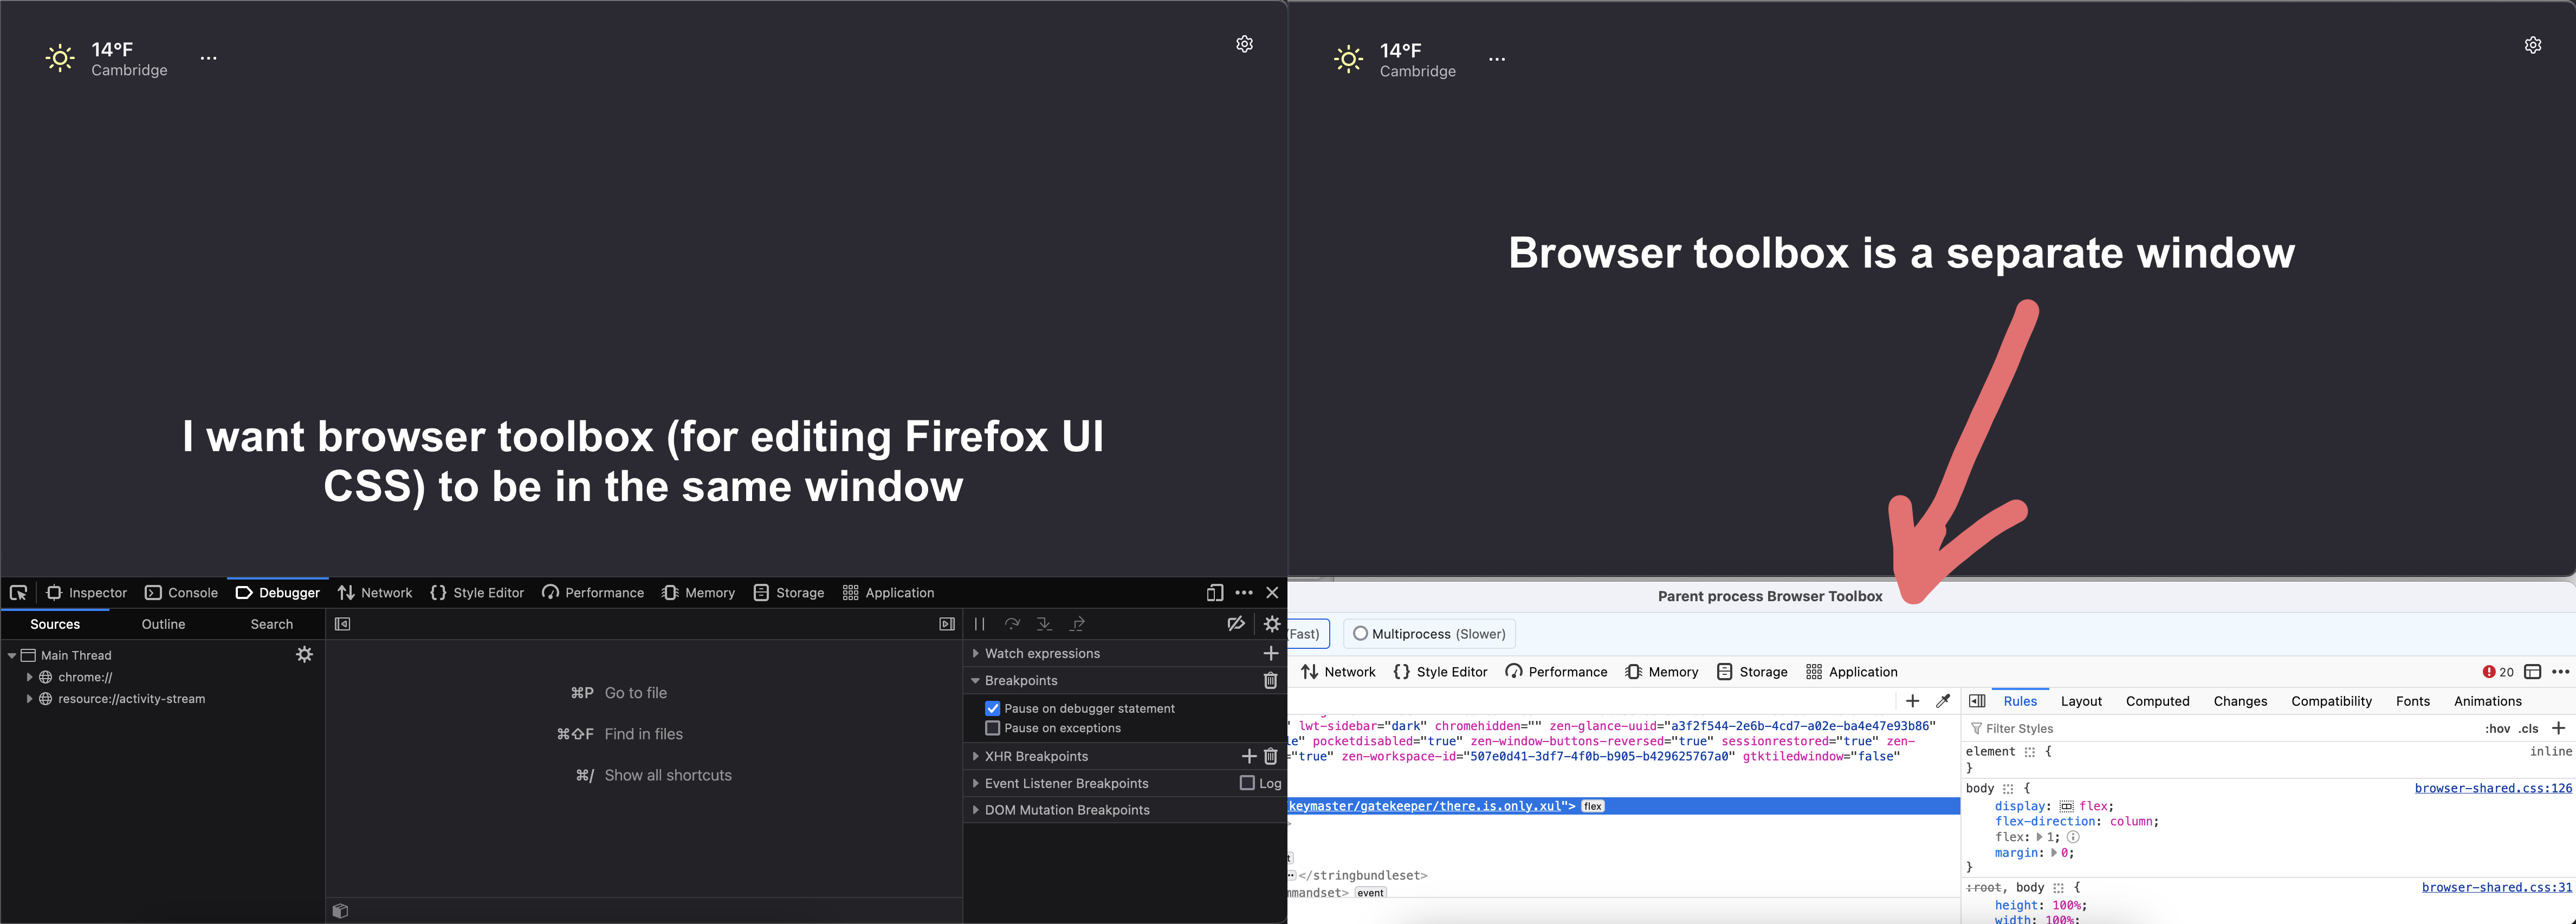Click deactivate breakpoints icon
2576x924 pixels.
click(x=1236, y=624)
